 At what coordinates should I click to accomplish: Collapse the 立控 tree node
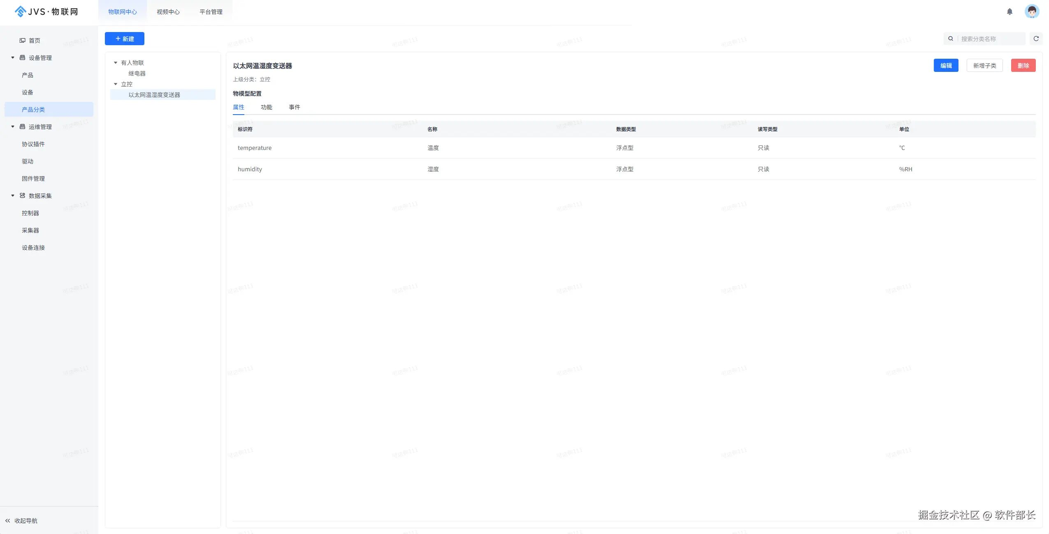pyautogui.click(x=116, y=84)
